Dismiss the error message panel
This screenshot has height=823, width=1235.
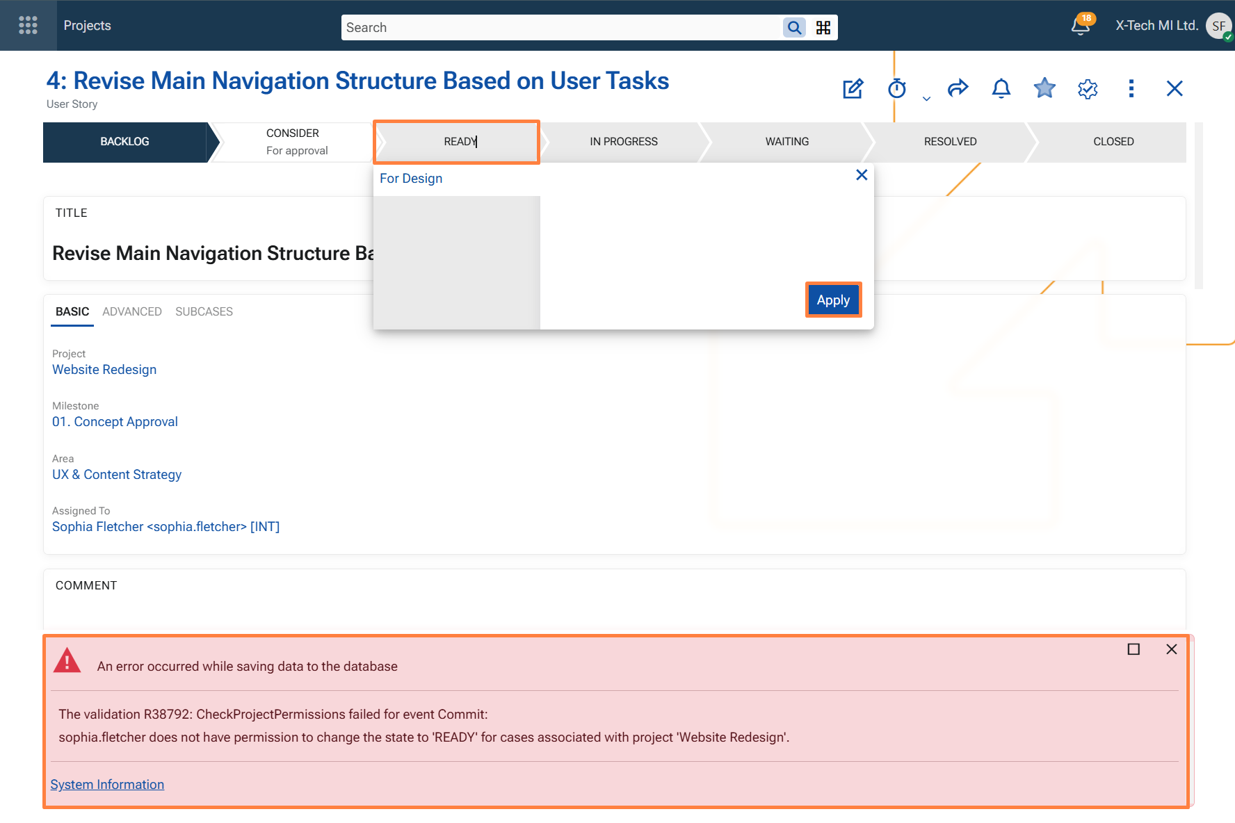coord(1172,649)
